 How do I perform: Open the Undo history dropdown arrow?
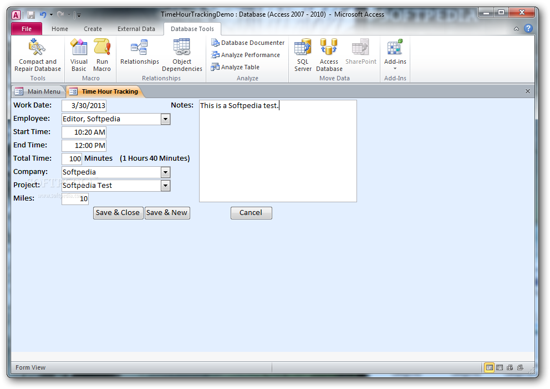click(x=51, y=15)
